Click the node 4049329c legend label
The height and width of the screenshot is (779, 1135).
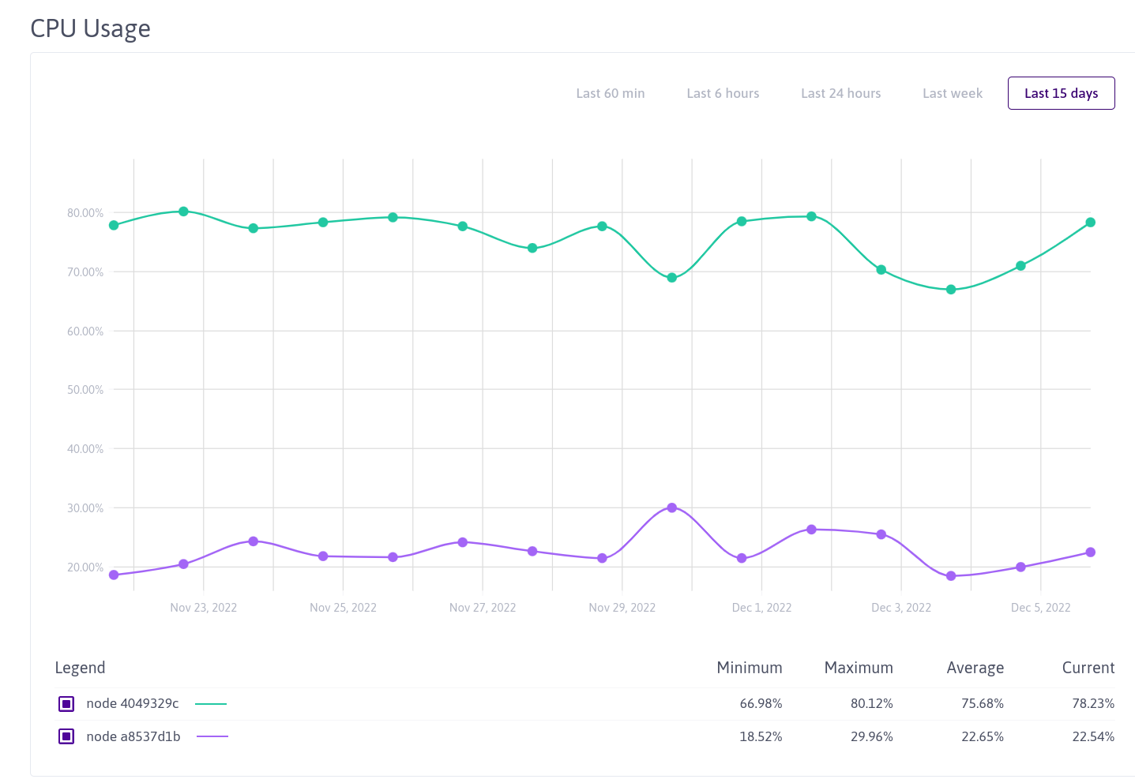tap(133, 703)
